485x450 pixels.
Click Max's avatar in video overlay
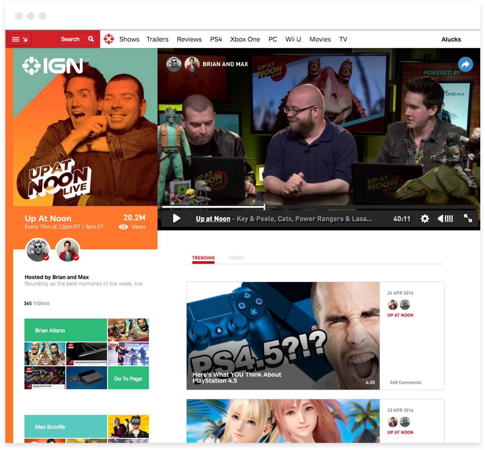click(x=192, y=64)
